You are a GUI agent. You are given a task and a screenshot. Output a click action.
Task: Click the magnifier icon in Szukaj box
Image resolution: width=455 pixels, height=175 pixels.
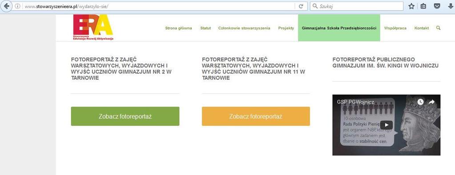(315, 6)
